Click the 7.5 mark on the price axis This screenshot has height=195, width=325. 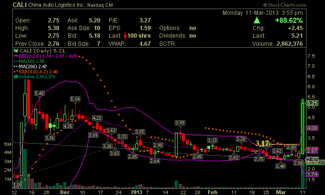[x=311, y=56]
